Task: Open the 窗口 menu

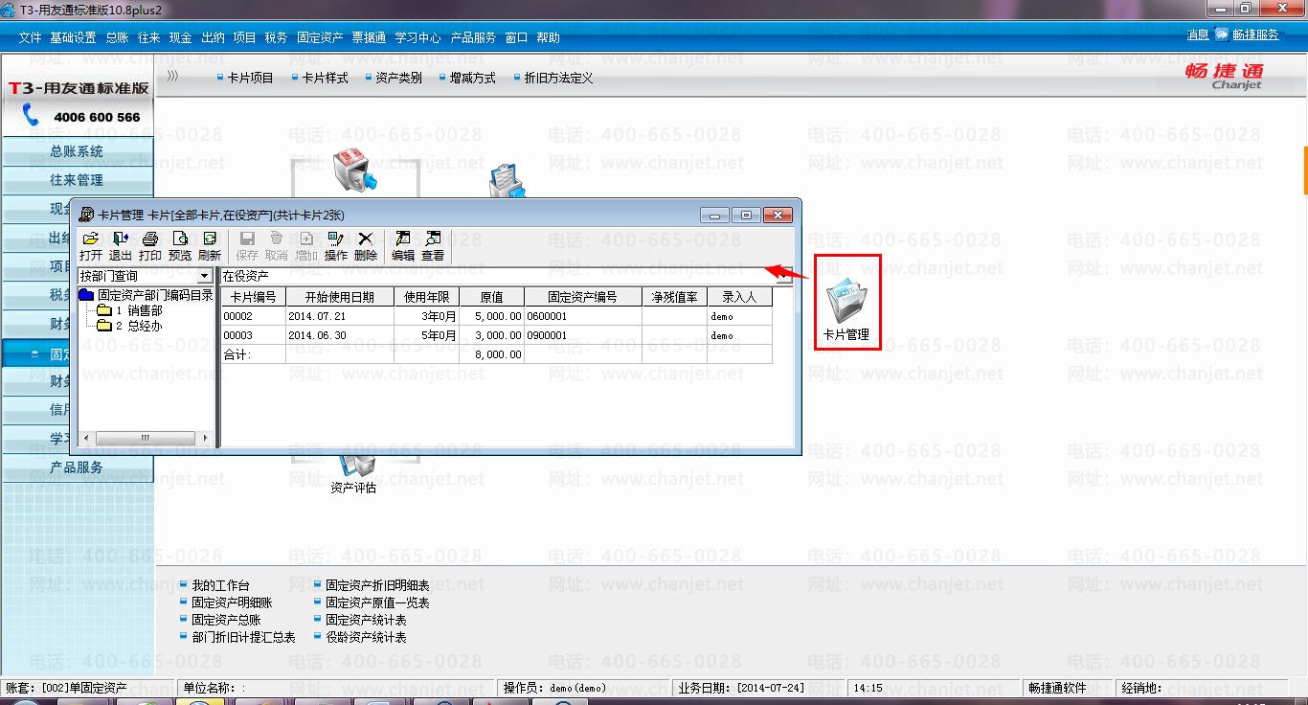Action: (516, 37)
